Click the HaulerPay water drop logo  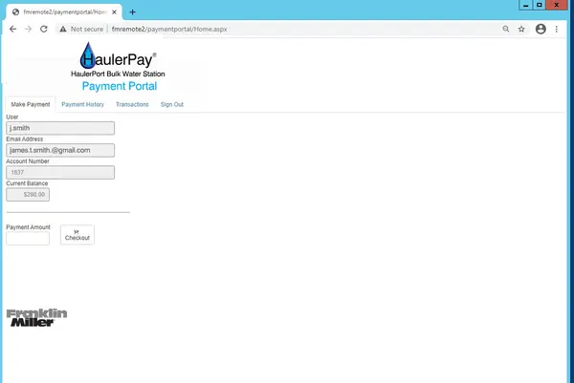87,55
